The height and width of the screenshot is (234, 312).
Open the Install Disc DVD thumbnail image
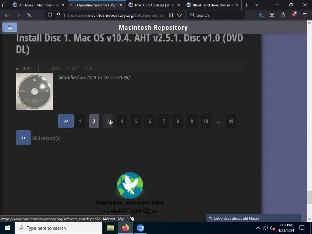34,91
